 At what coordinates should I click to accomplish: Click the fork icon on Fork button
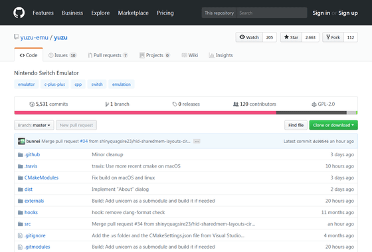click(x=328, y=37)
